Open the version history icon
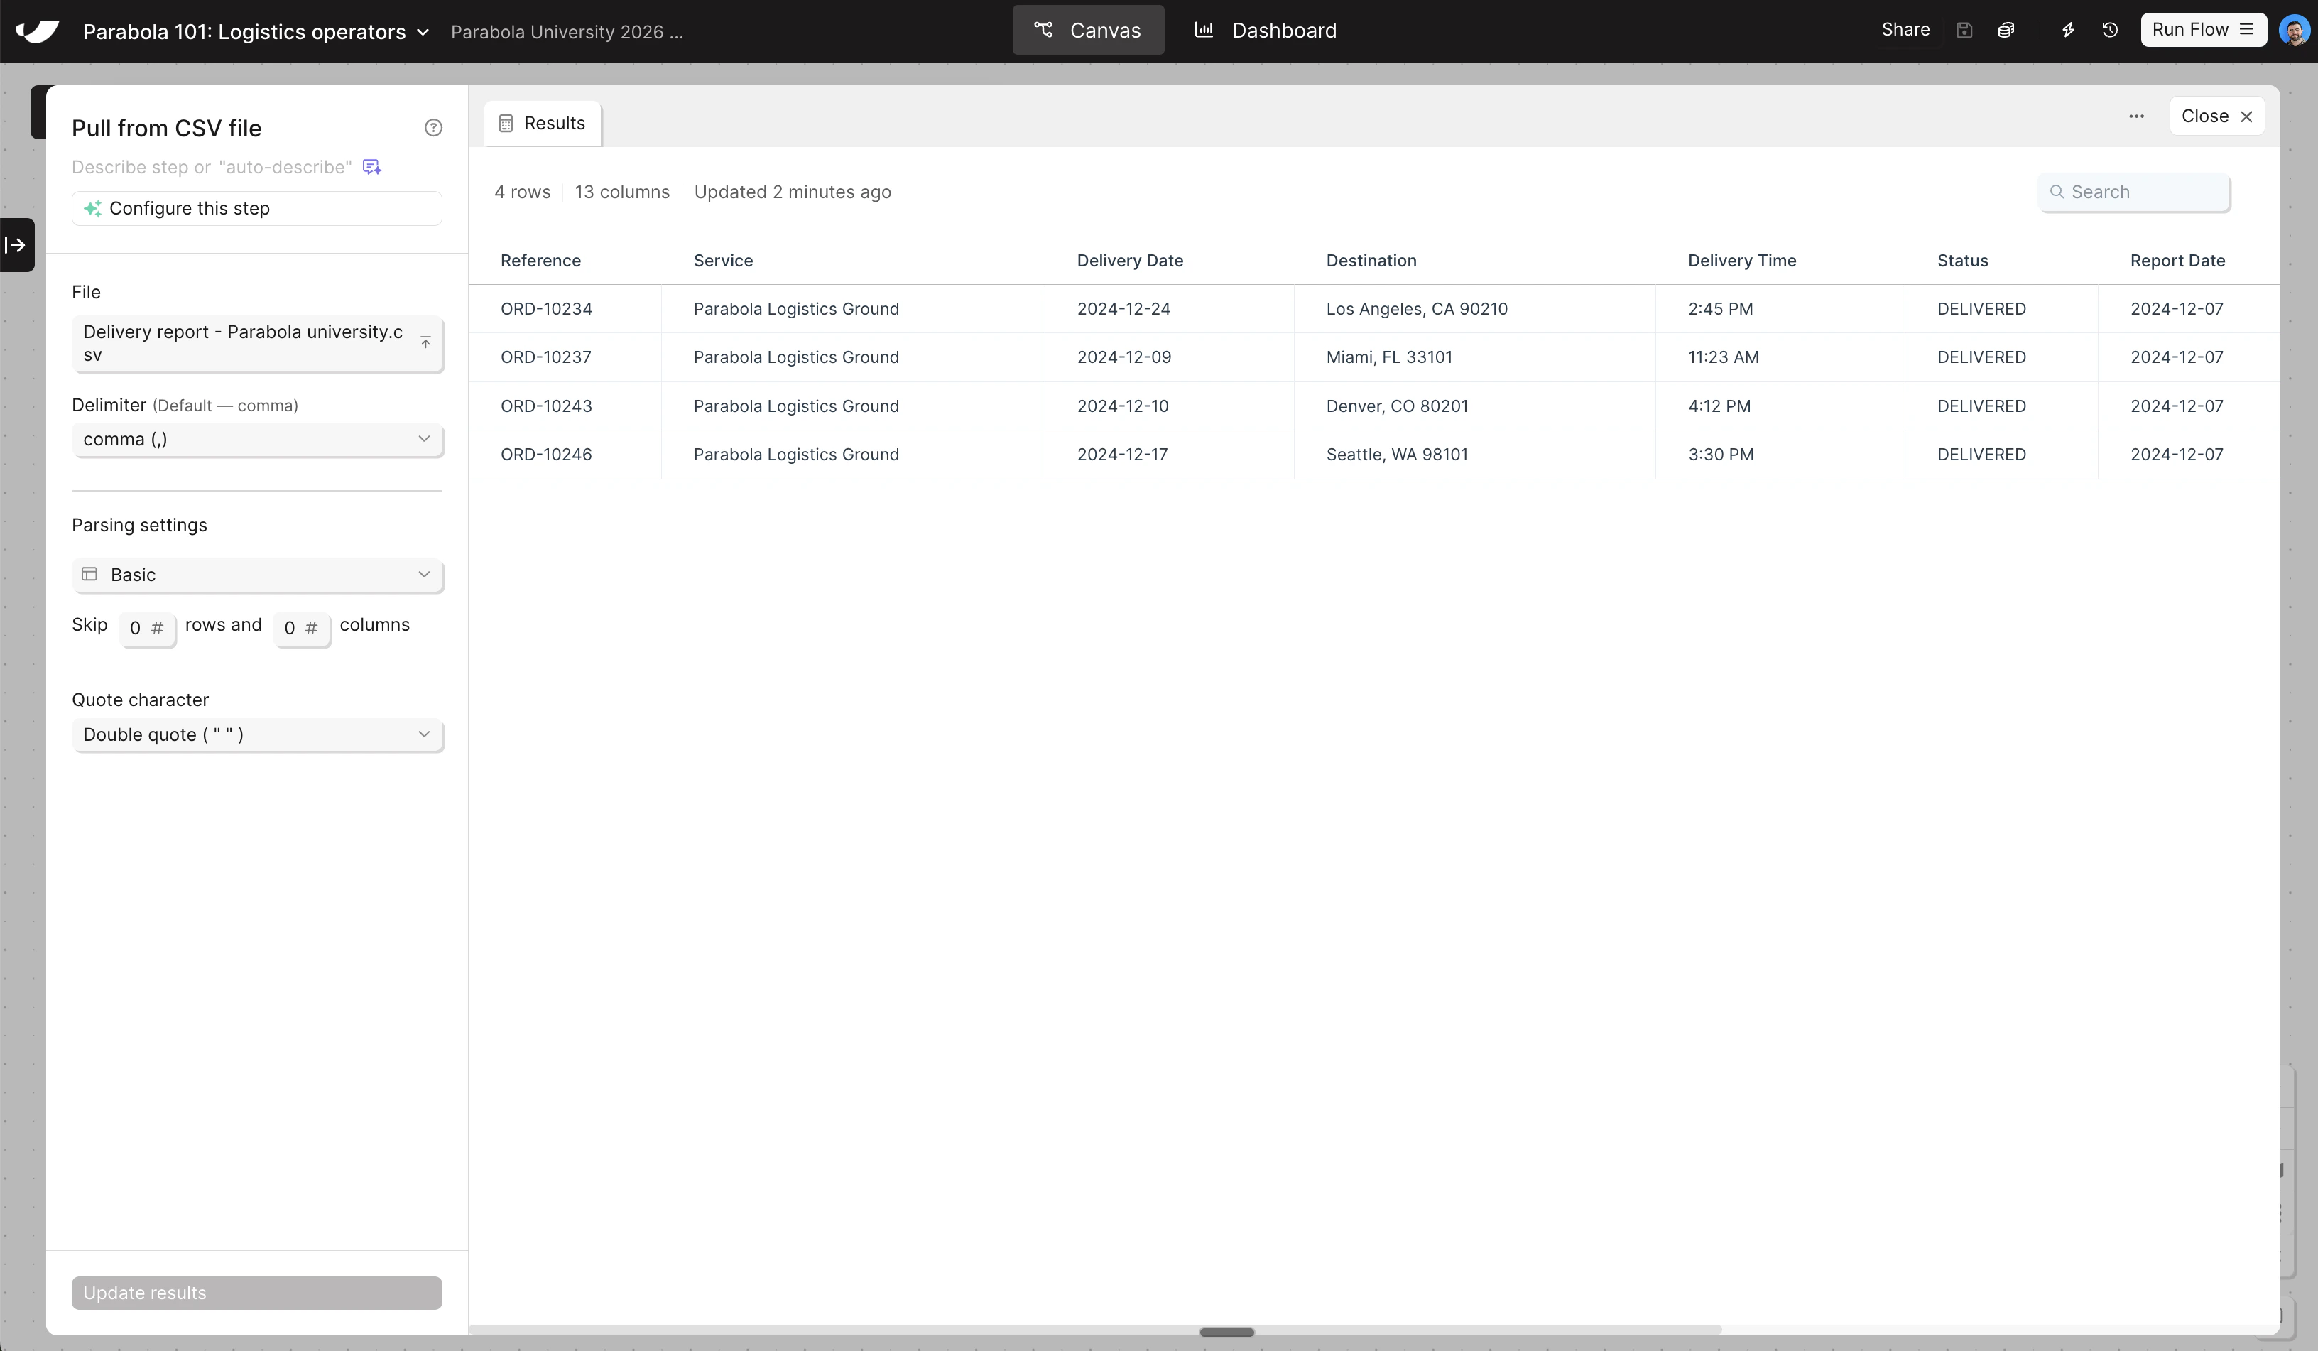The width and height of the screenshot is (2318, 1351). click(x=2110, y=31)
